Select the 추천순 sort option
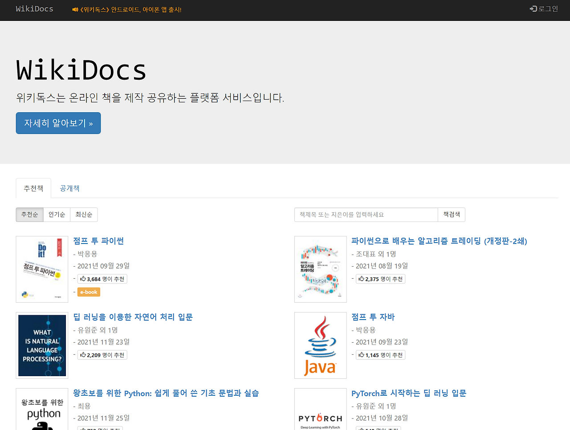 [29, 215]
